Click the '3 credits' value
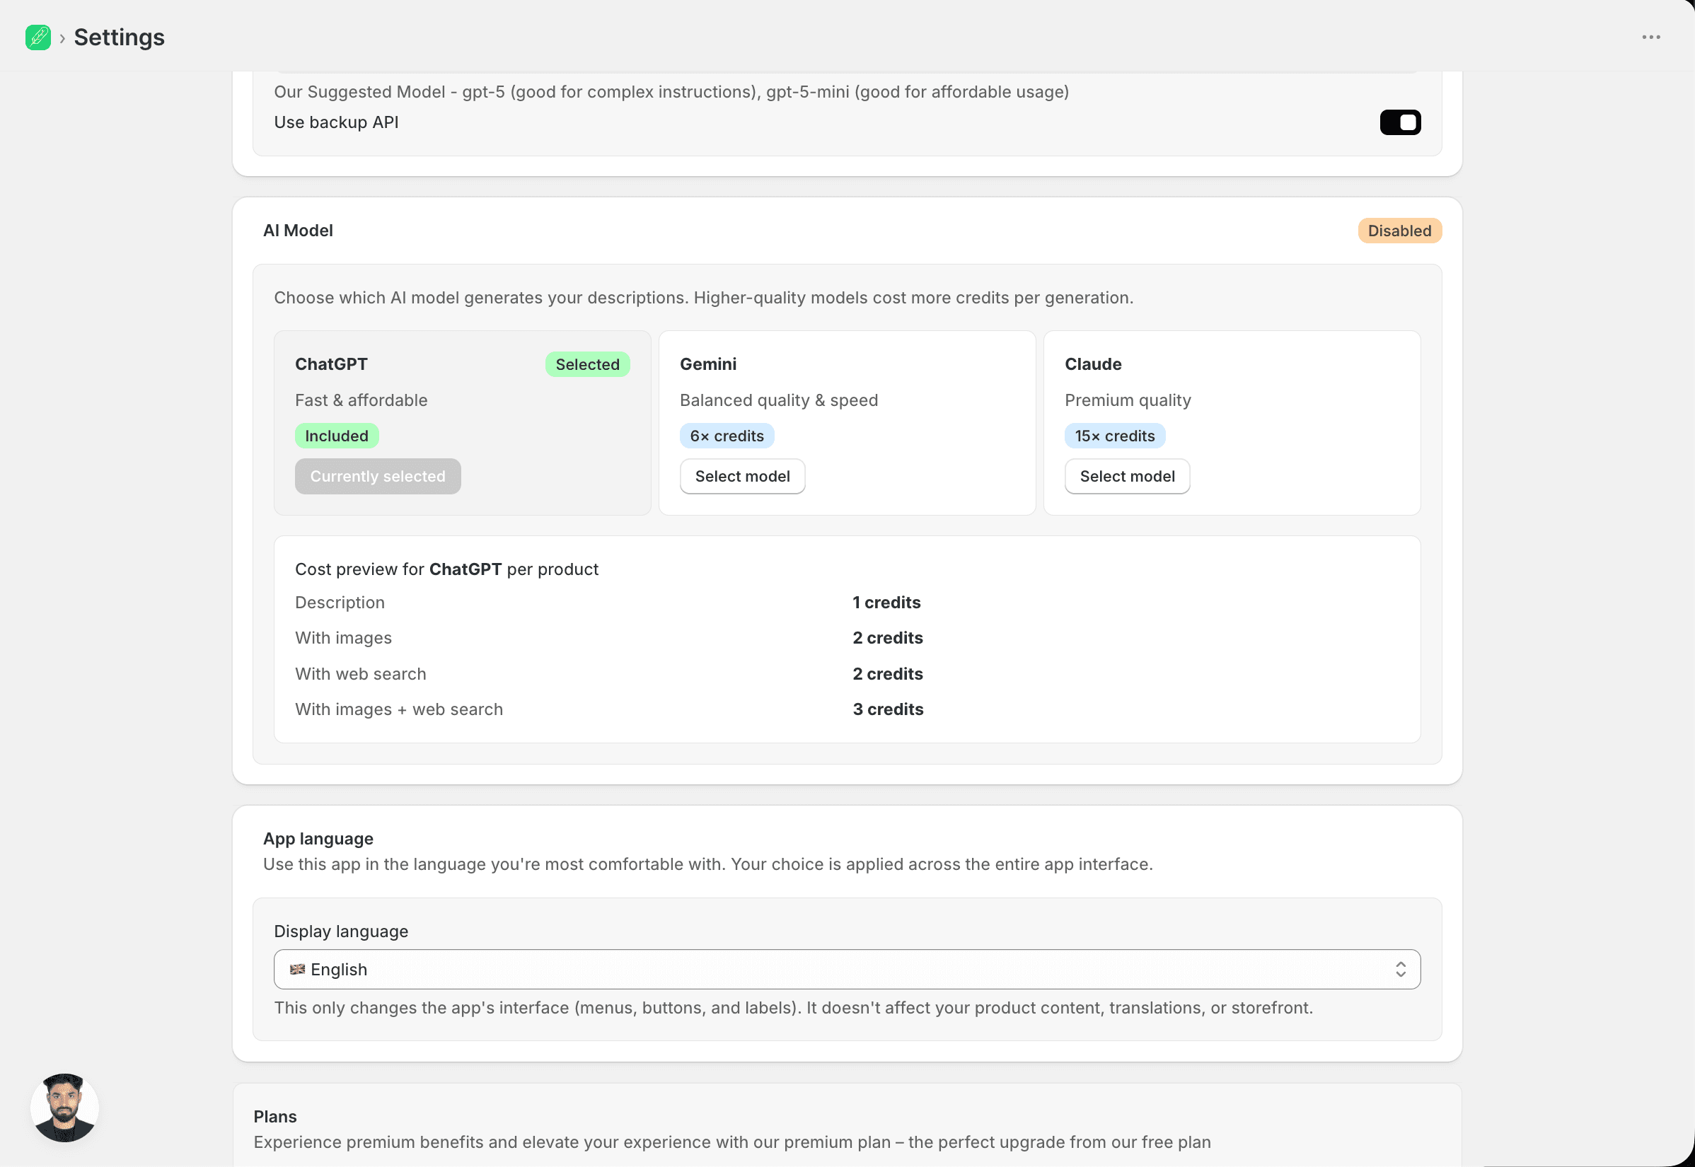Image resolution: width=1695 pixels, height=1167 pixels. point(888,709)
